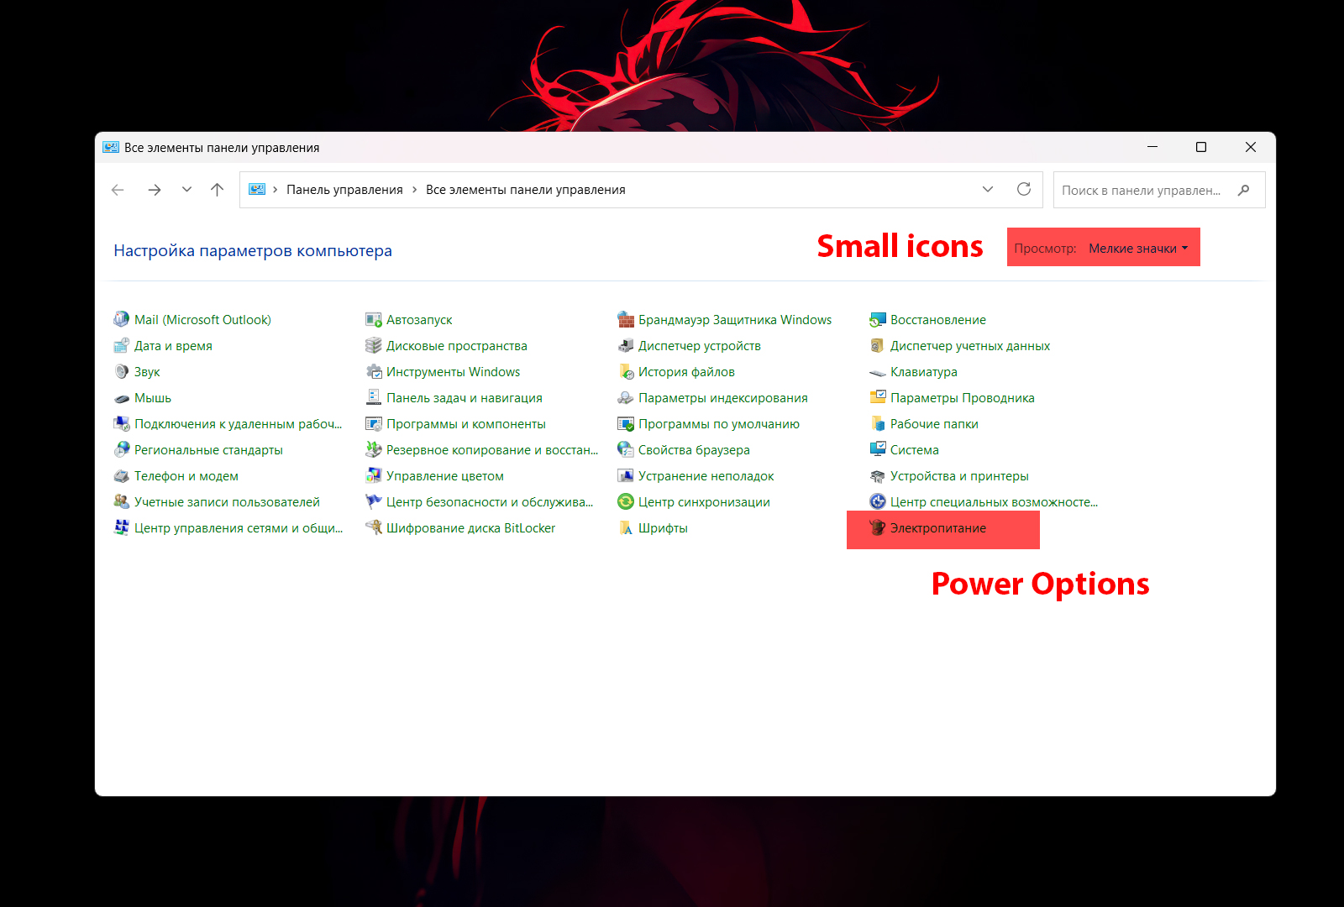
Task: Click the Mail (Microsoft Outlook) icon
Action: 121,319
